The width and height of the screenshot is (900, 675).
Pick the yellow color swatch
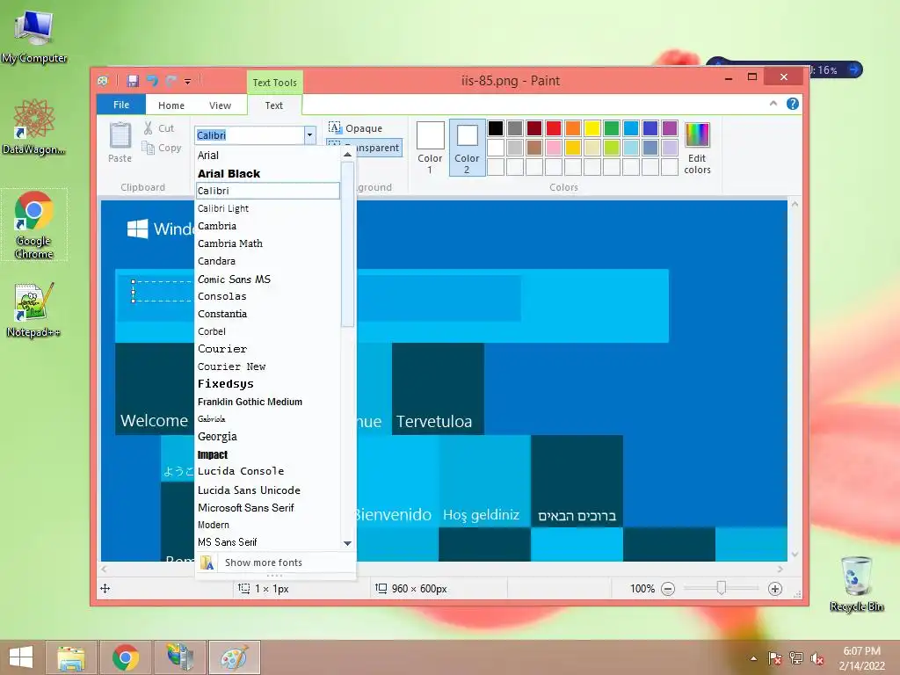[592, 128]
